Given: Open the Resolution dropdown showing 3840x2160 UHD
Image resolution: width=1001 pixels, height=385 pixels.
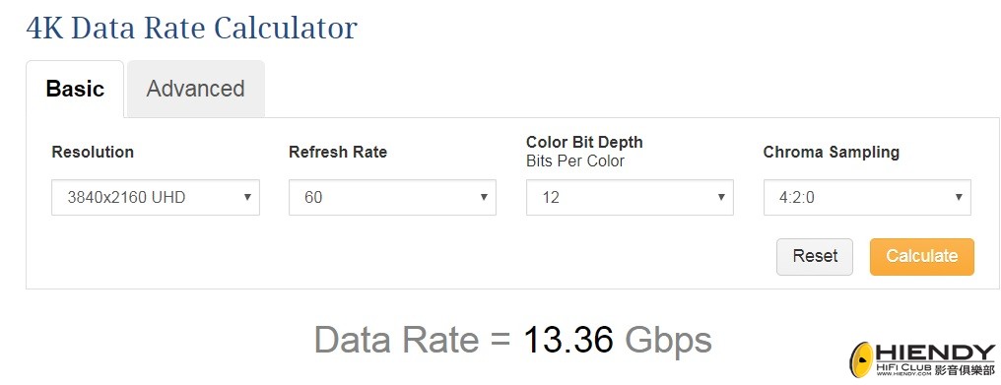Looking at the screenshot, I should coord(155,197).
